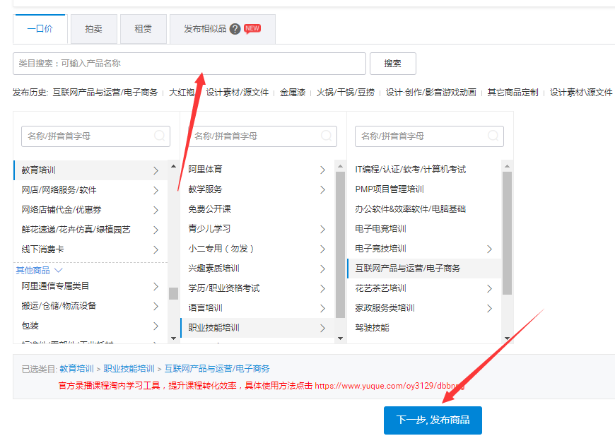This screenshot has width=615, height=448.
Task: Click the 搜索 button
Action: click(x=392, y=64)
